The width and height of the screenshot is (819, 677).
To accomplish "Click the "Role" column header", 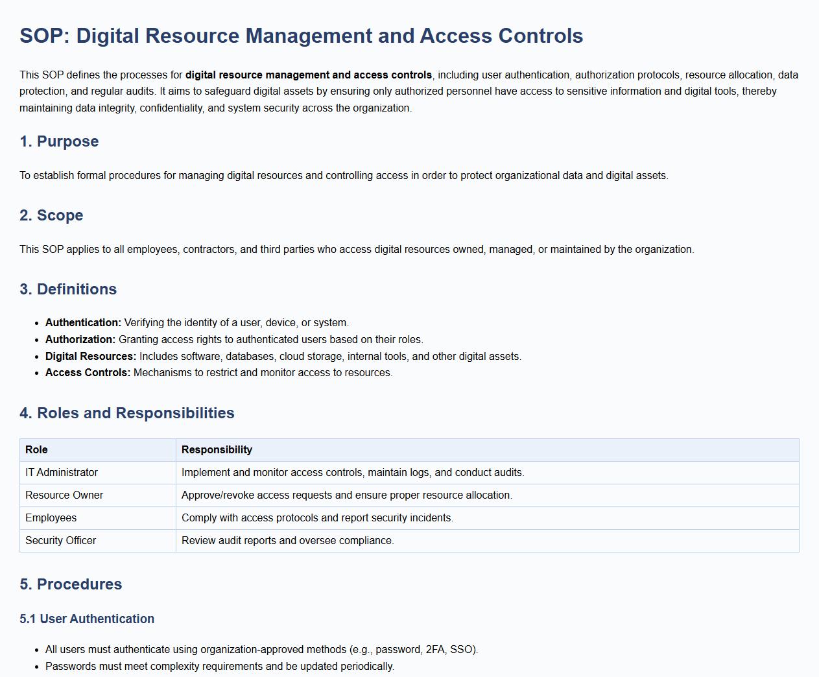I will (x=36, y=450).
